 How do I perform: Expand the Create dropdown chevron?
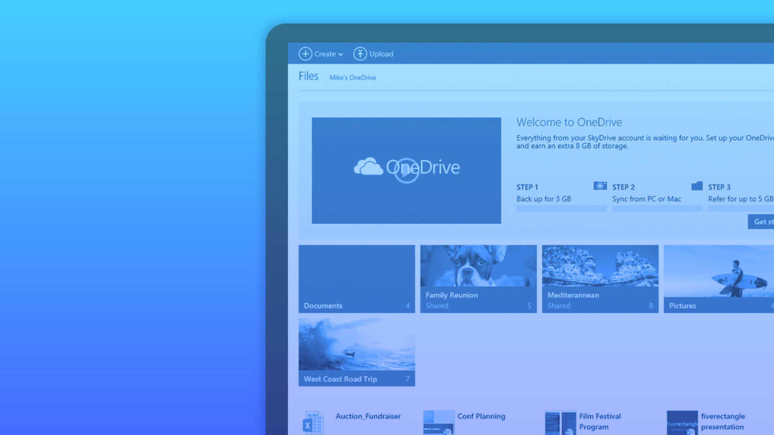click(x=341, y=54)
